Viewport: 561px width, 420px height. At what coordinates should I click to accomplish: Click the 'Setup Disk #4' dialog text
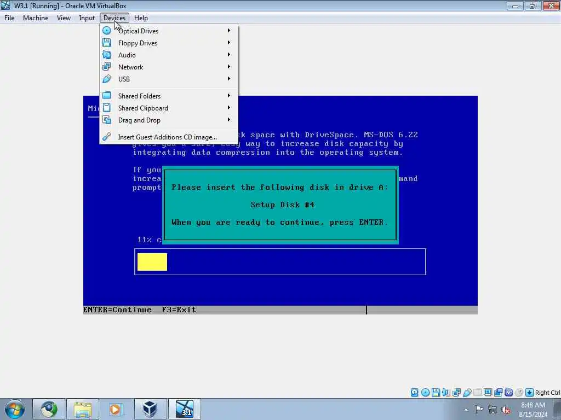click(x=282, y=205)
